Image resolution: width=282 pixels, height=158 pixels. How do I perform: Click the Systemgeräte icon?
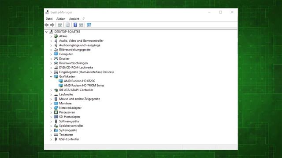56,130
